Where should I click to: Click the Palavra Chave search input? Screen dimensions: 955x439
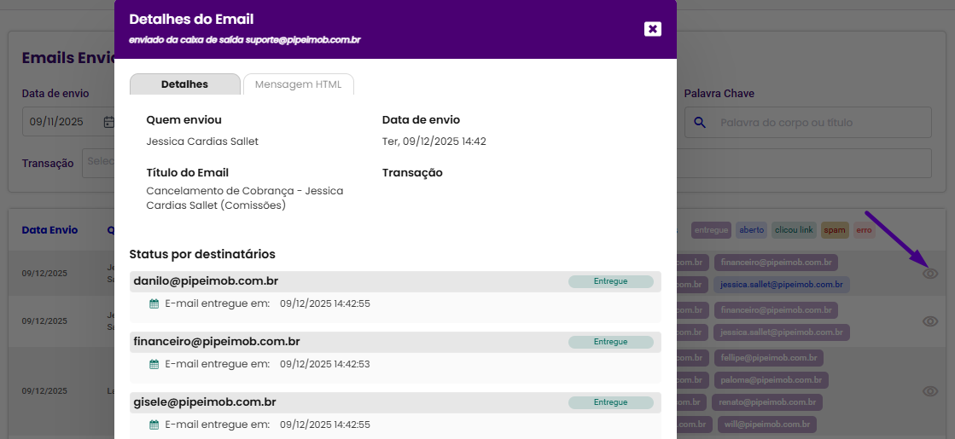tap(819, 123)
